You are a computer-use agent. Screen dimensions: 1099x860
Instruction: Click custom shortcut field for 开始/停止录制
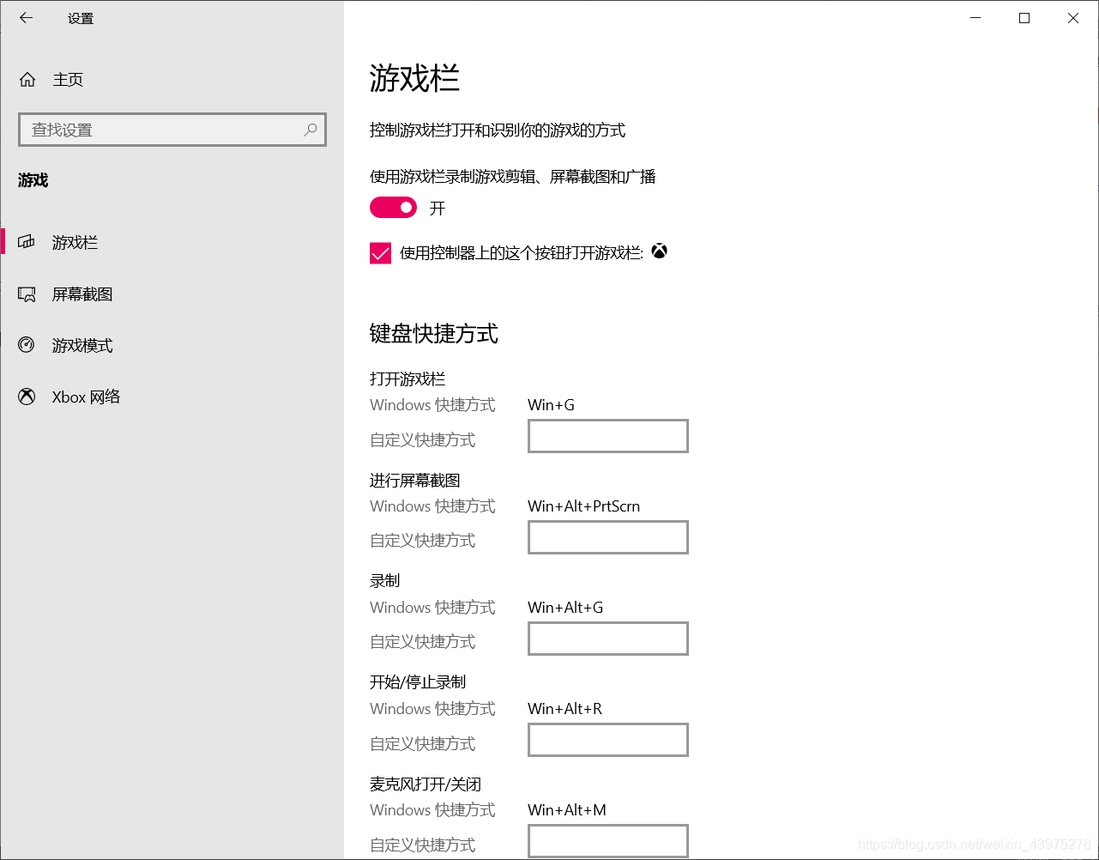[x=608, y=740]
